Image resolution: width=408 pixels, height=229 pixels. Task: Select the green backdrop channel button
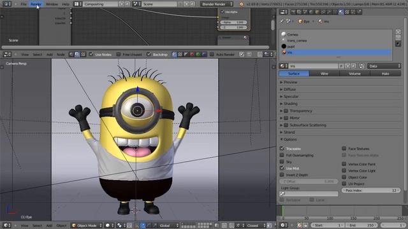pyautogui.click(x=198, y=54)
